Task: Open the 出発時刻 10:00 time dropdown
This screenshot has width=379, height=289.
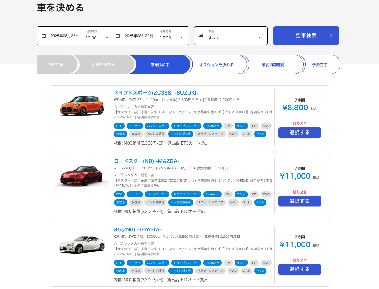Action: tap(97, 38)
